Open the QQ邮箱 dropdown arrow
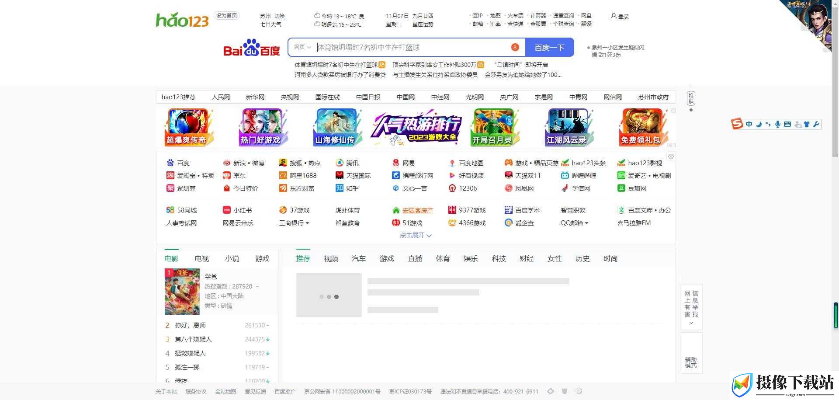The image size is (839, 400). 586,223
